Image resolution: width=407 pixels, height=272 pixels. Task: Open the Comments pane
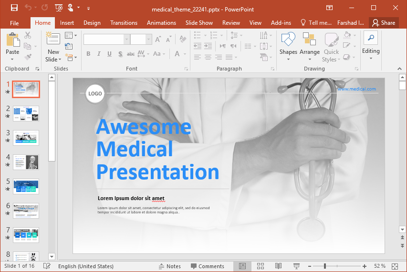[x=207, y=266]
